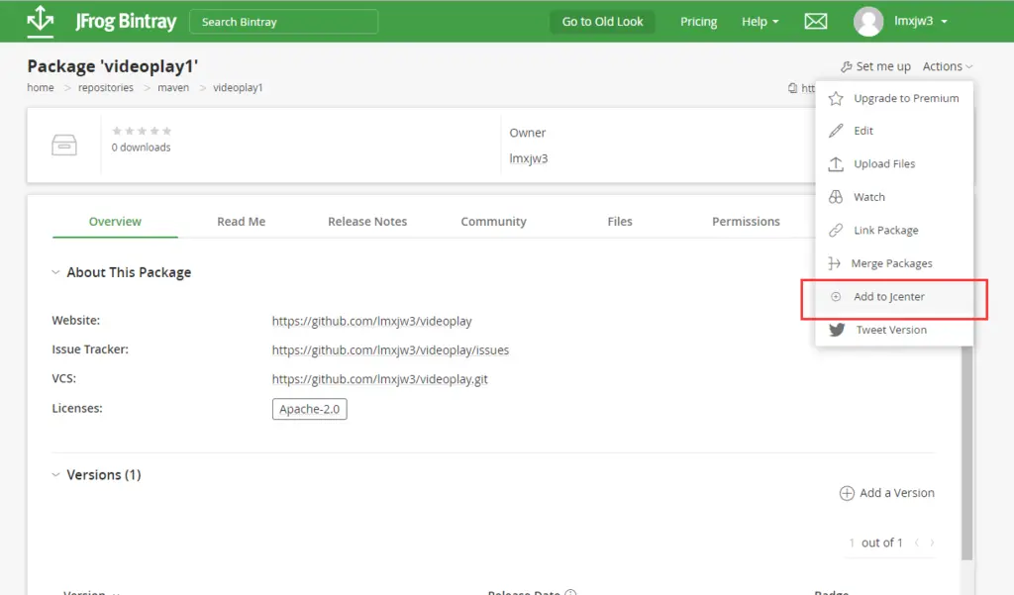
Task: Click the Apache-2.0 license badge
Action: (x=310, y=410)
